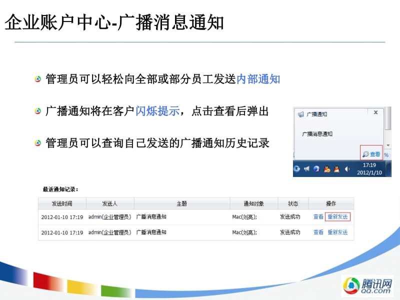
Task: Click first row's 广播消息通知 subject cell
Action: tap(151, 217)
